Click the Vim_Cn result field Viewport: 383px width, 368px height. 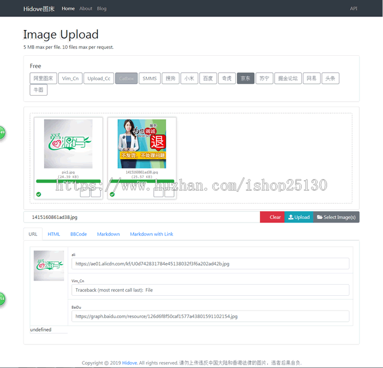(x=210, y=290)
